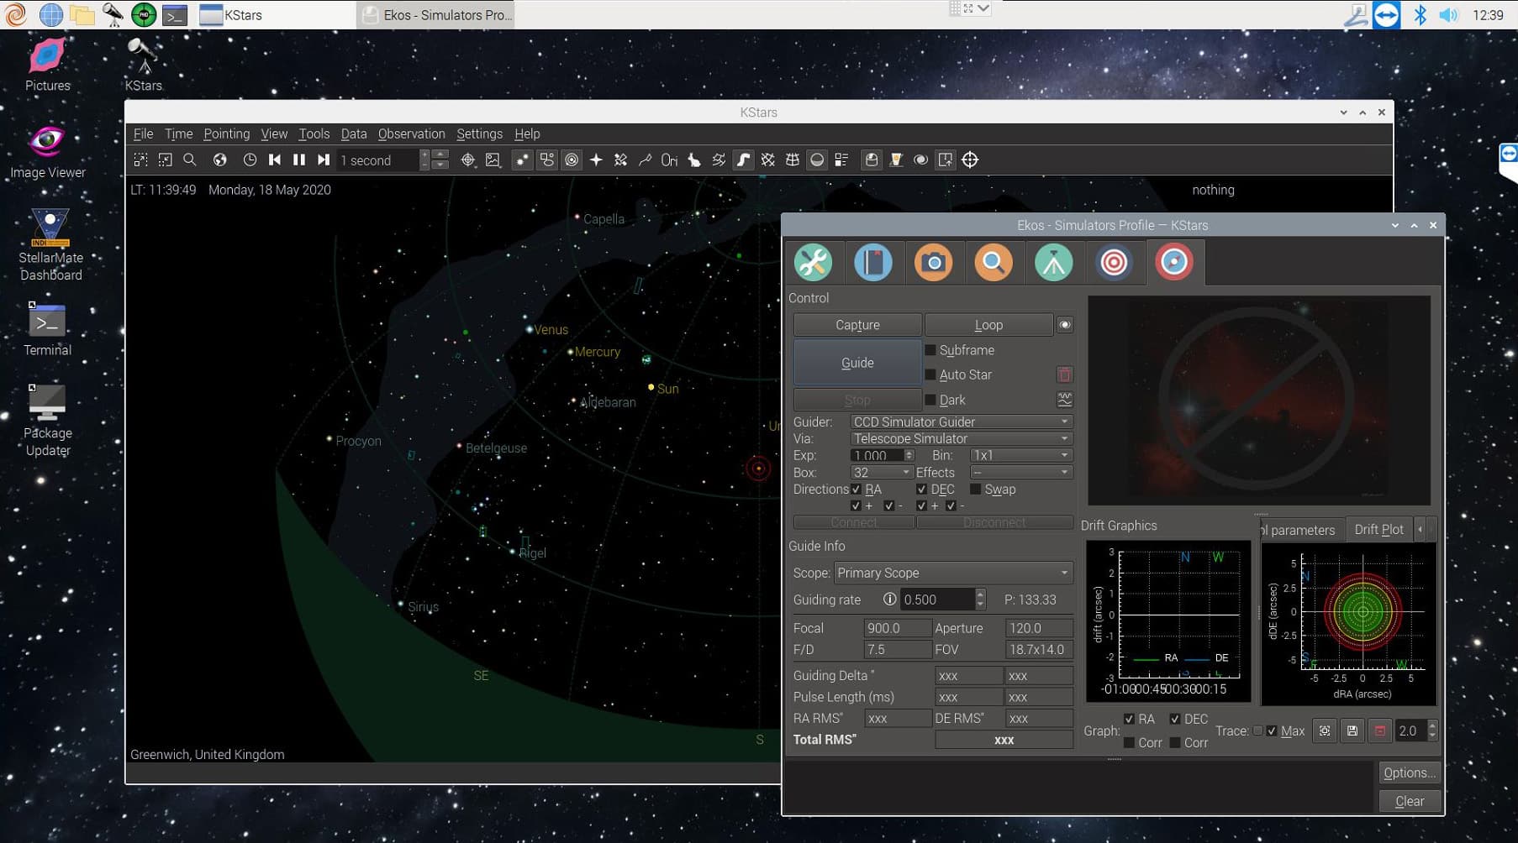
Task: Toggle the graph RA checkbox
Action: pos(1129,719)
